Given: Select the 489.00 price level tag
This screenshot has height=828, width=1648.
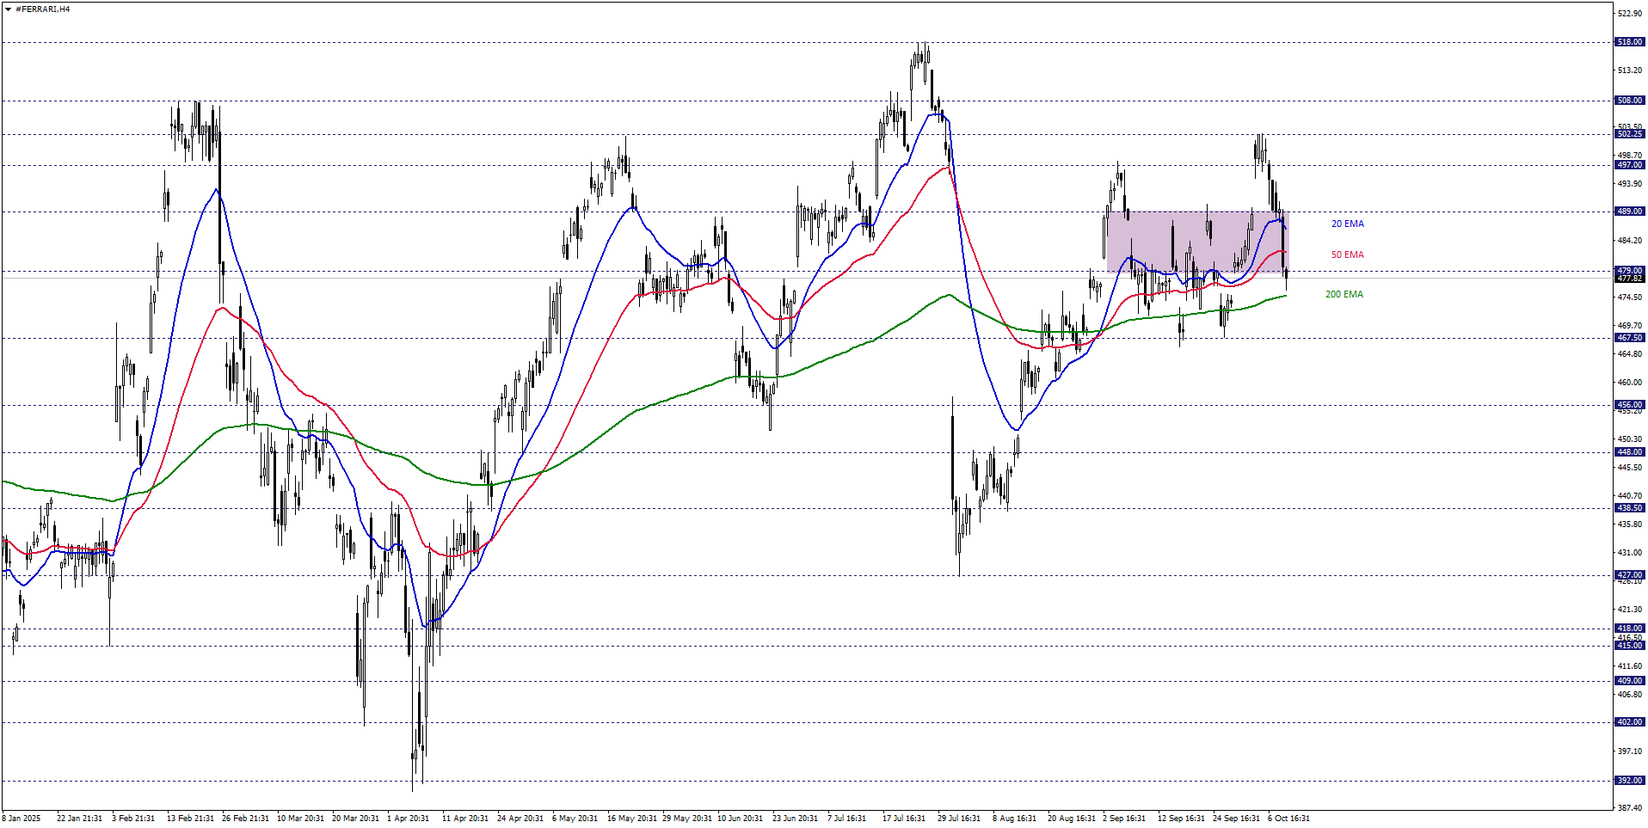Looking at the screenshot, I should 1629,212.
